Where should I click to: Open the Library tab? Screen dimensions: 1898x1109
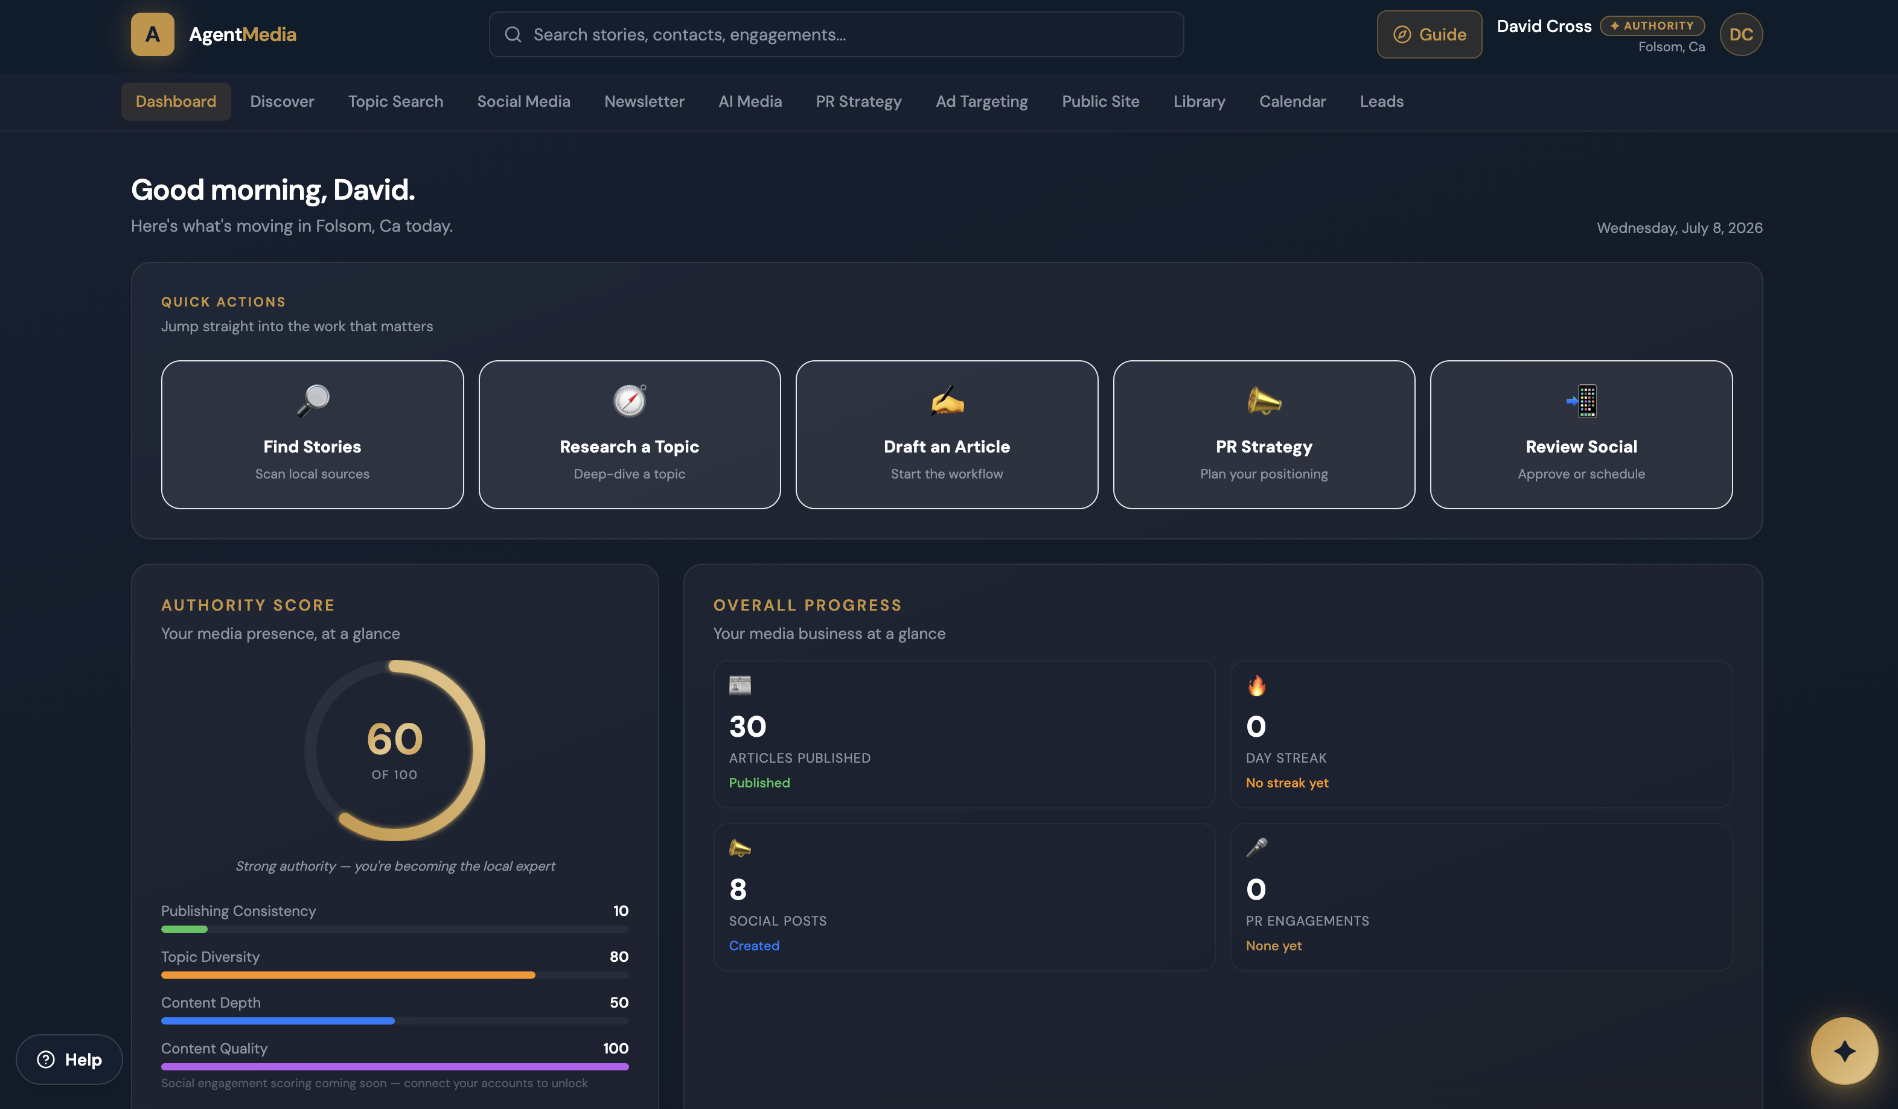[1199, 101]
